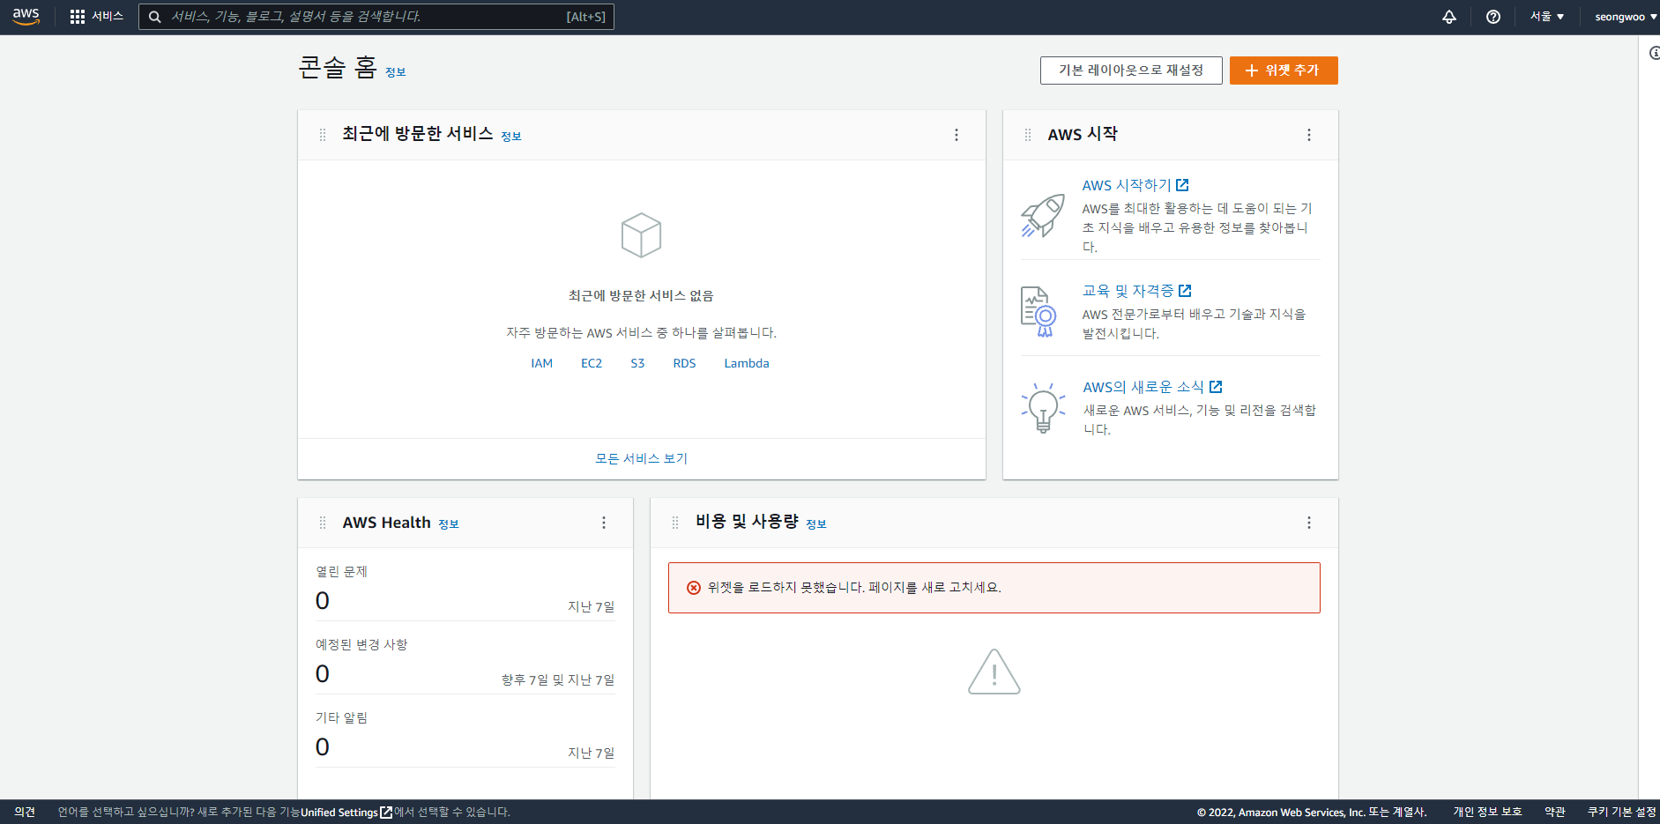This screenshot has width=1660, height=824.
Task: Open the AWS의 새로운 소식 link
Action: pyautogui.click(x=1152, y=387)
